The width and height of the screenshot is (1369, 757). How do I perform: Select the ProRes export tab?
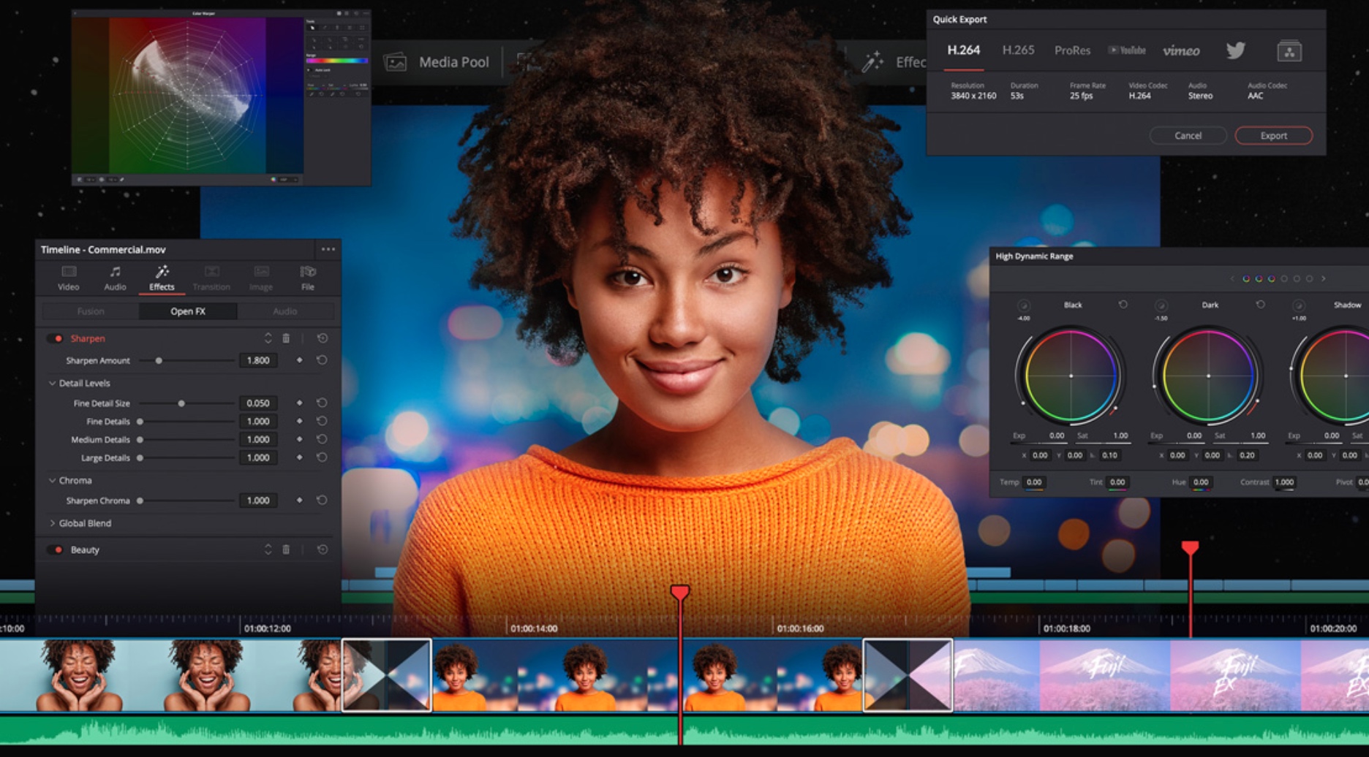[x=1072, y=50]
